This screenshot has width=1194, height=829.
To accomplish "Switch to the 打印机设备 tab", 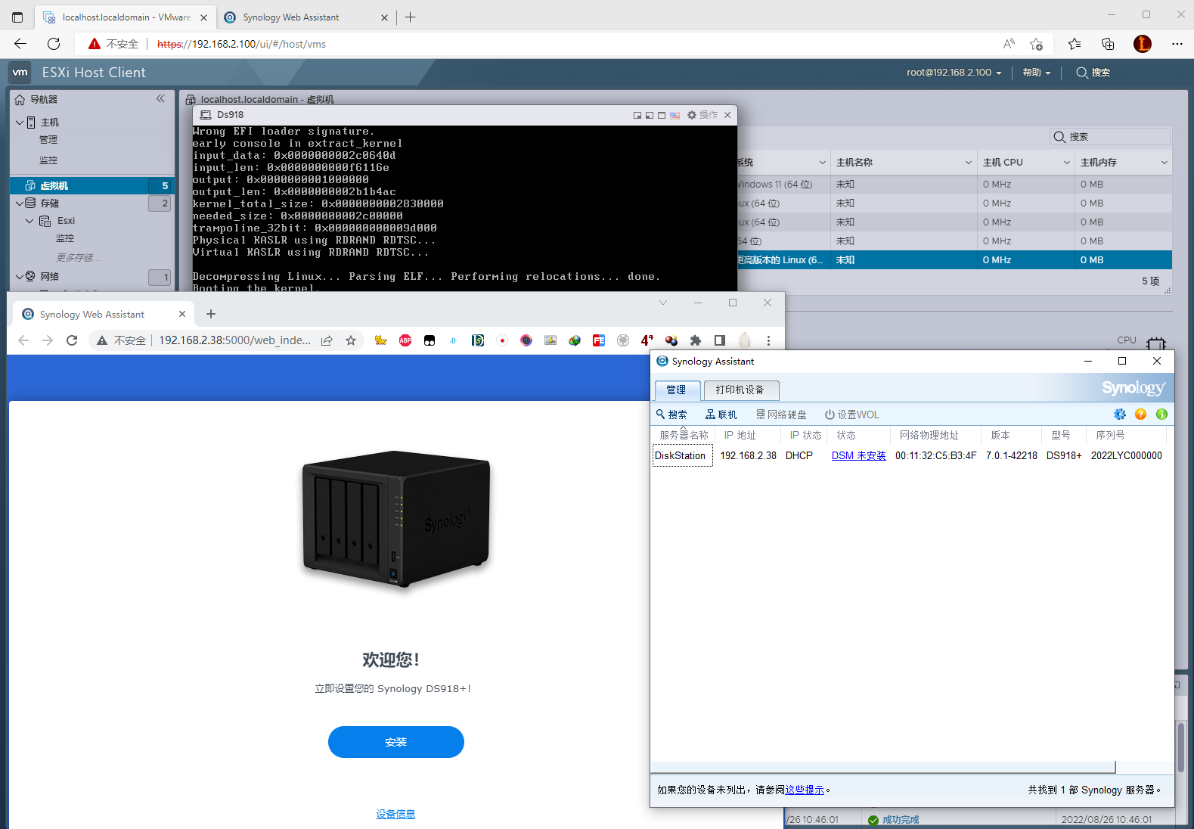I will coord(740,390).
